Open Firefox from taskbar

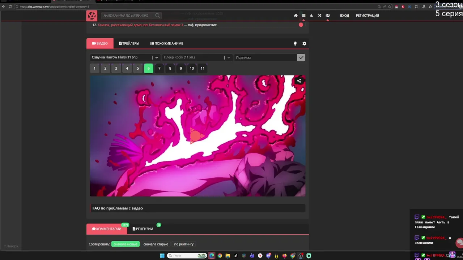(284, 256)
